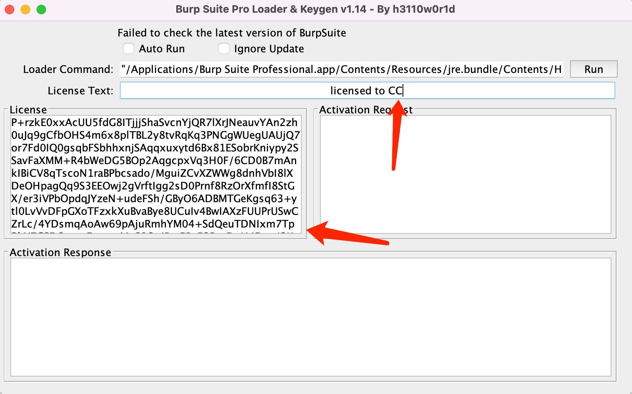Maximize the window with green button
Screen dimensions: 632x394
click(41, 10)
